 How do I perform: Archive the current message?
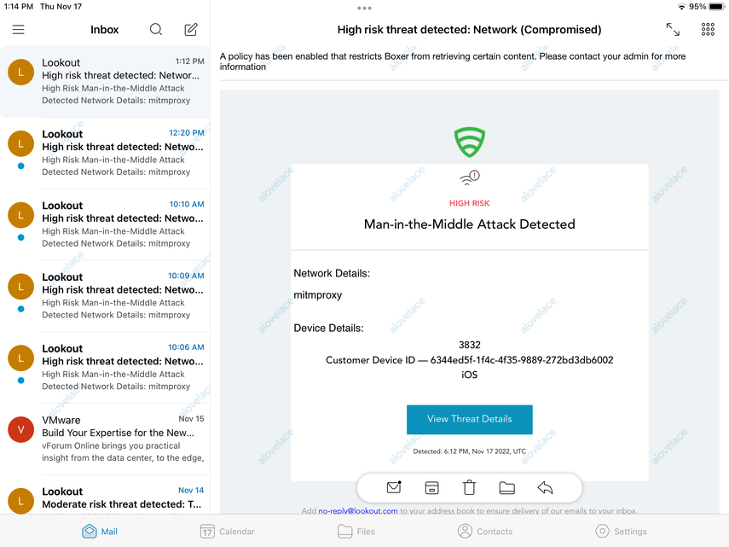coord(431,488)
